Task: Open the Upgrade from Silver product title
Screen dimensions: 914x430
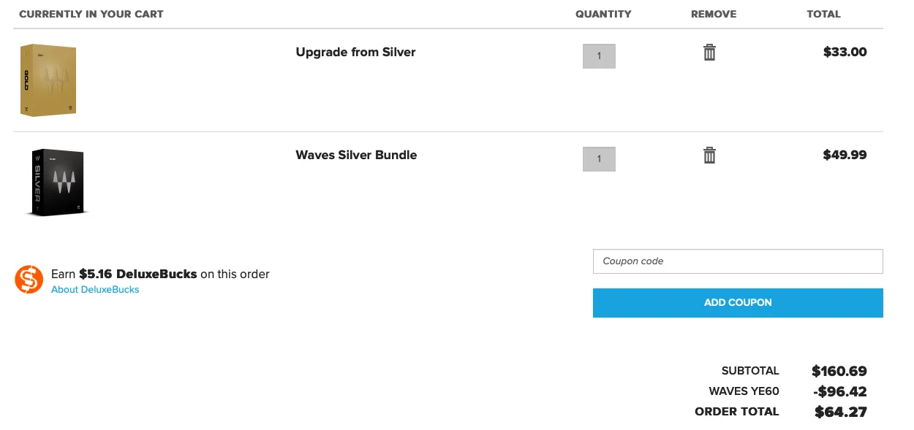Action: coord(355,52)
